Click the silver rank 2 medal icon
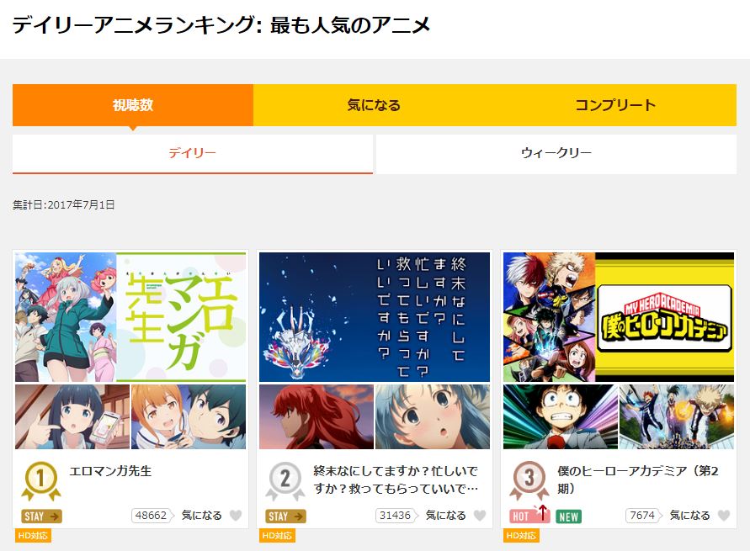The height and width of the screenshot is (551, 750). pyautogui.click(x=285, y=480)
